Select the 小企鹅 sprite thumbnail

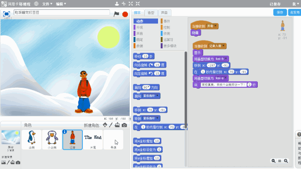52,139
